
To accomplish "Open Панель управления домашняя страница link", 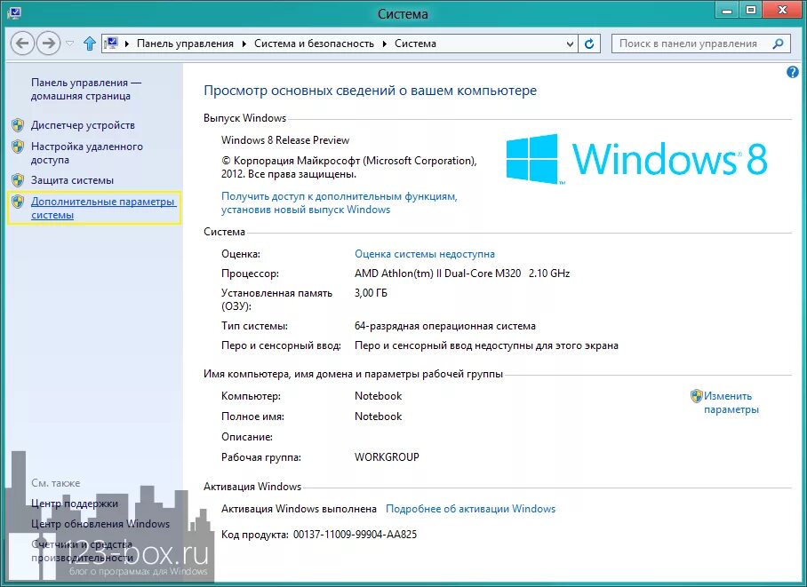I will [86, 89].
